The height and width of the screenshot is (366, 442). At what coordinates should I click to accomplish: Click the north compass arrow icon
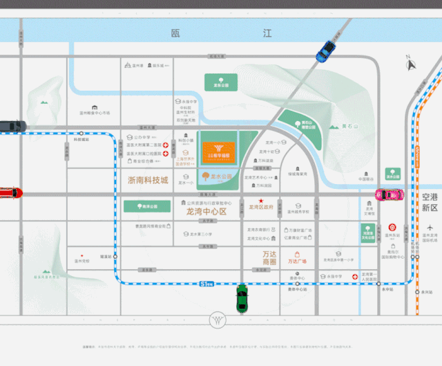point(412,64)
